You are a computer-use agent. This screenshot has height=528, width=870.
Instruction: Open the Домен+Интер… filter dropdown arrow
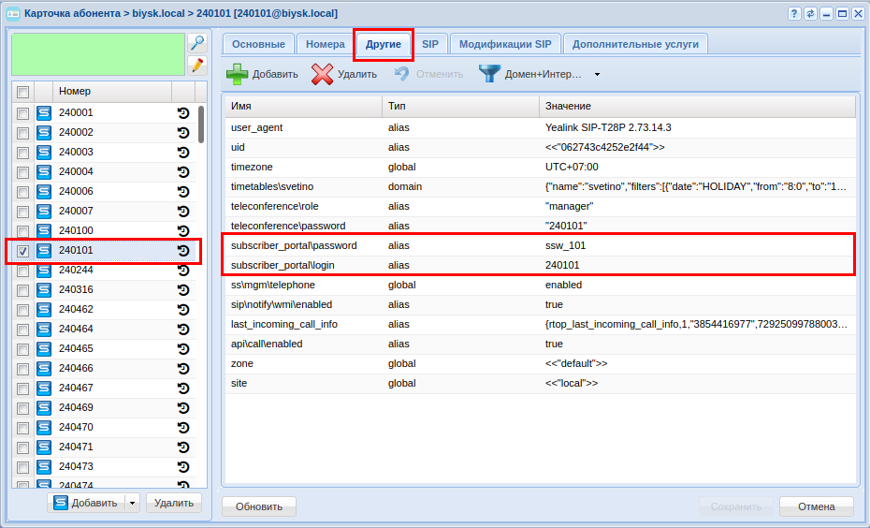597,74
